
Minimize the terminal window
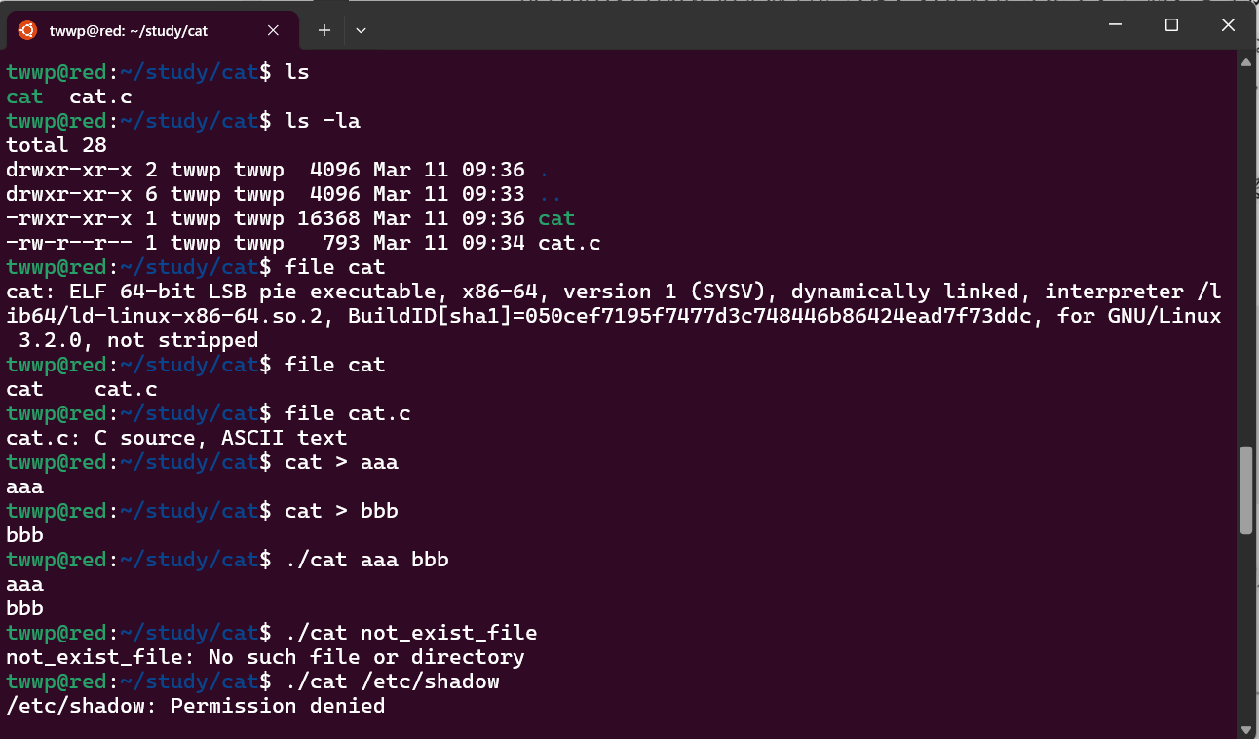1116,25
